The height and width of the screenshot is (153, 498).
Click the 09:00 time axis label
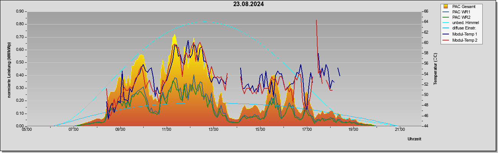[x=120, y=129]
